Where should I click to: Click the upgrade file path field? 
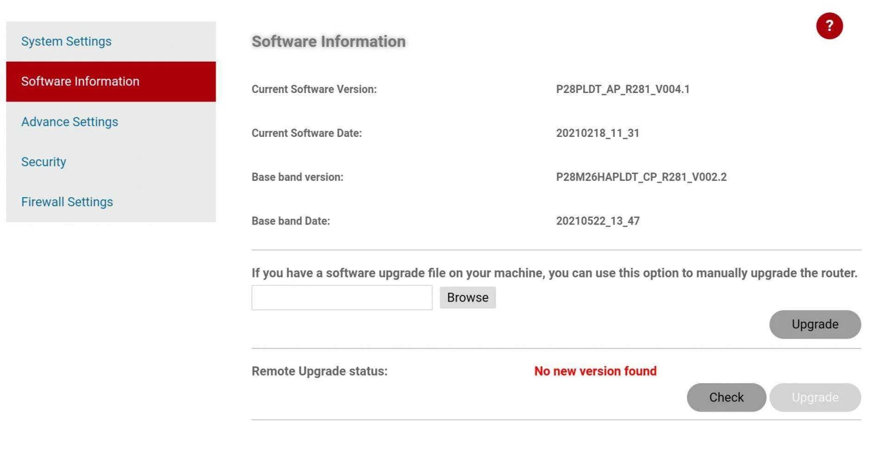[x=342, y=298]
